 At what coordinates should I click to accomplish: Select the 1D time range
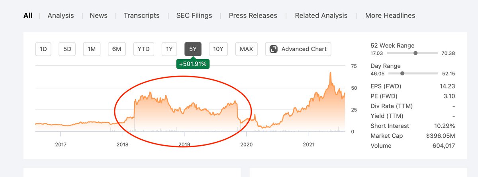(x=43, y=49)
